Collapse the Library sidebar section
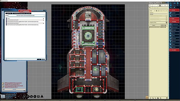The height and width of the screenshot is (101, 180). coord(174,10)
